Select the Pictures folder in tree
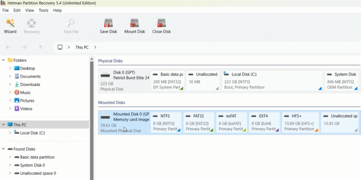The image size is (361, 180). tap(24, 101)
